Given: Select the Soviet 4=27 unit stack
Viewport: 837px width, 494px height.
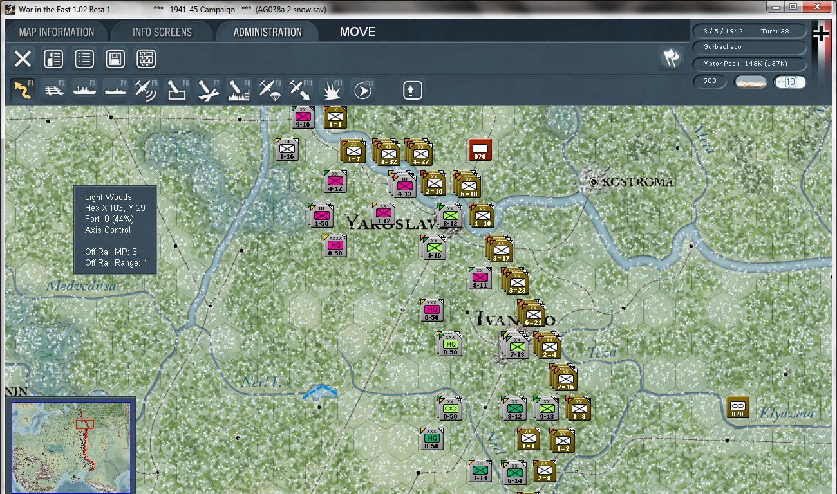Looking at the screenshot, I should (420, 153).
